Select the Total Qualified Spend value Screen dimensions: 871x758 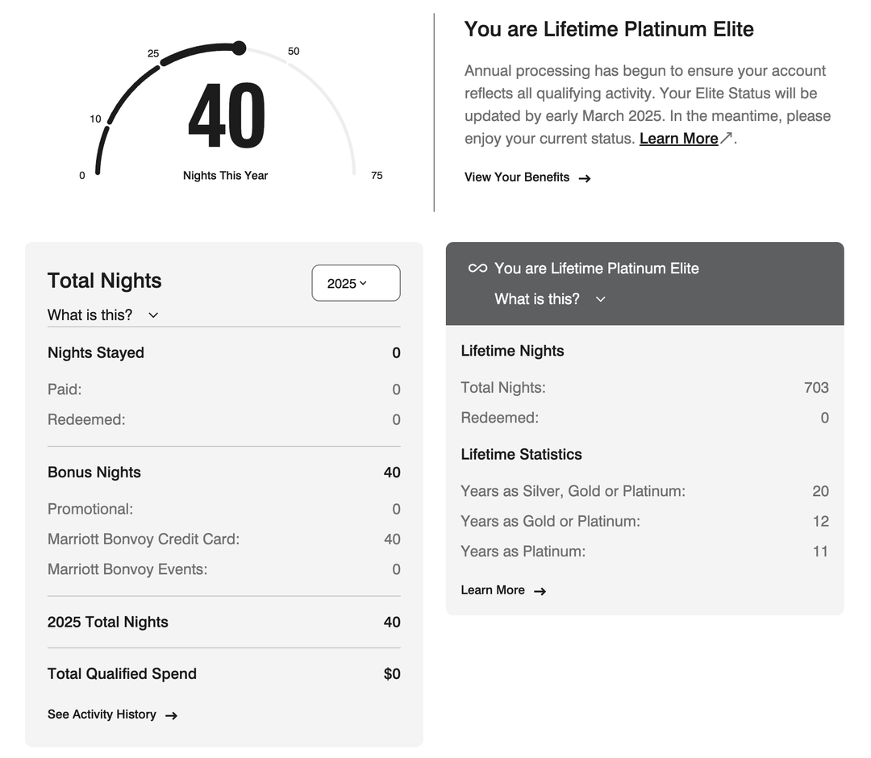coord(391,673)
